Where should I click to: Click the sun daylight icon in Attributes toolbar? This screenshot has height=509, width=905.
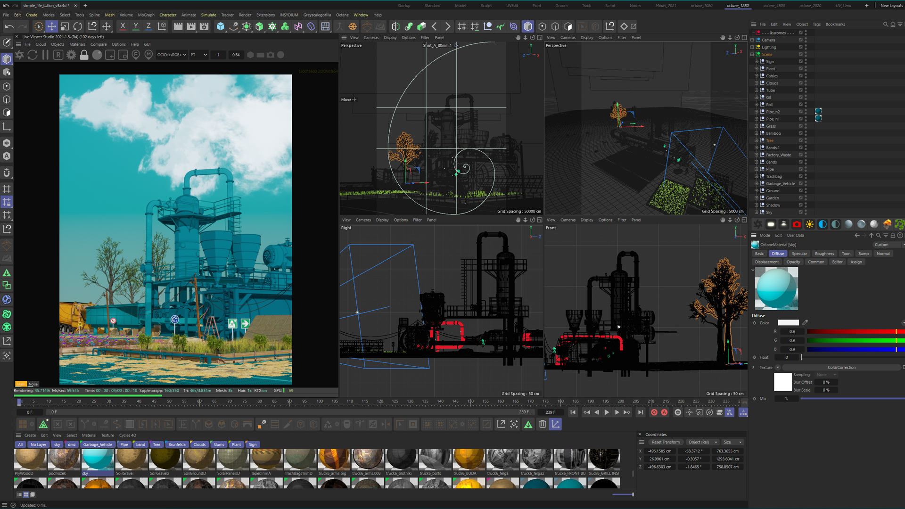point(810,224)
